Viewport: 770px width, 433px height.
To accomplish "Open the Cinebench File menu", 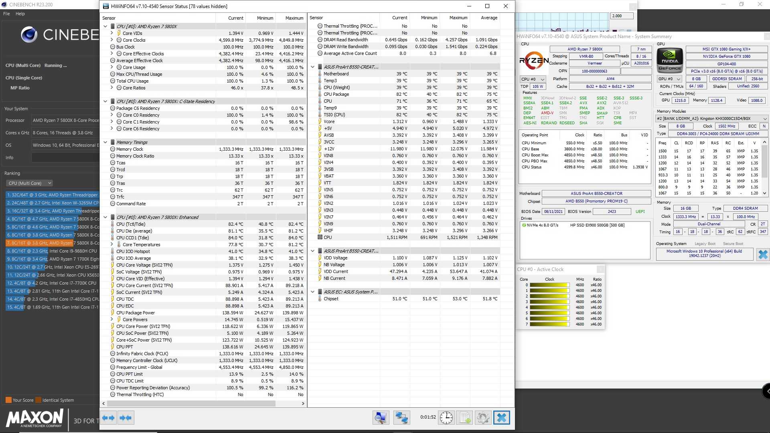I will click(6, 14).
